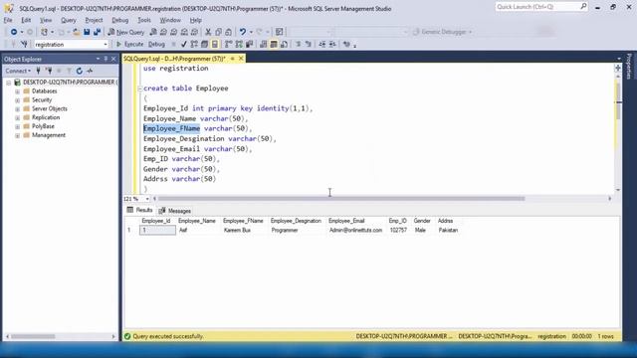This screenshot has height=358, width=637.
Task: Toggle Include Actual Execution Plan
Action: pos(228,44)
